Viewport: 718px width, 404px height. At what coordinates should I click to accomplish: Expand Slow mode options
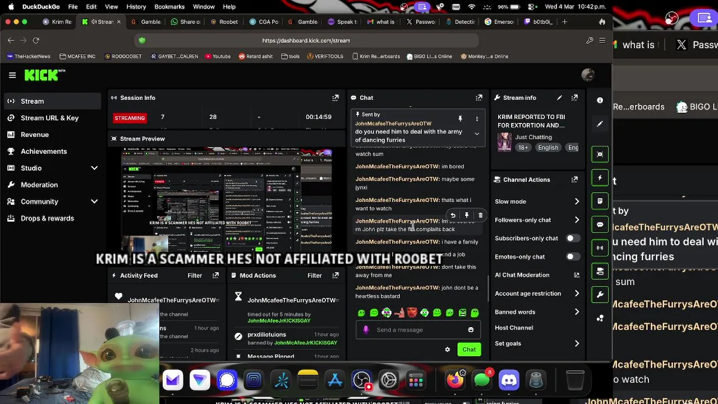coord(577,201)
